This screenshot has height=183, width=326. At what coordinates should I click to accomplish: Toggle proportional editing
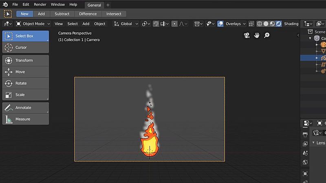174,24
